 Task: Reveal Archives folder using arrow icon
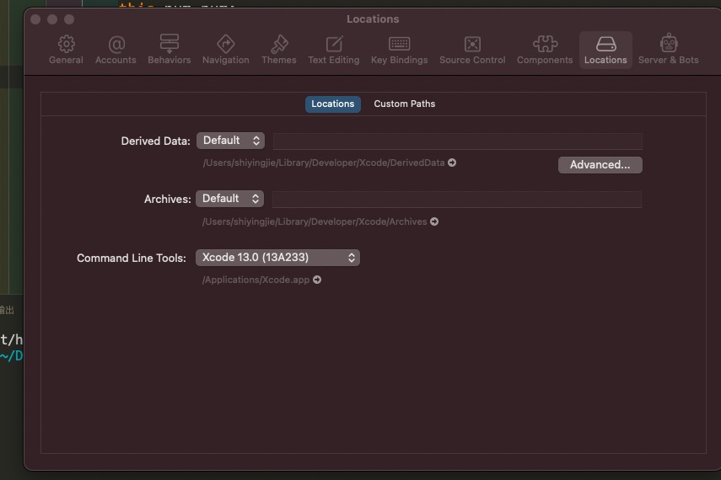point(434,221)
